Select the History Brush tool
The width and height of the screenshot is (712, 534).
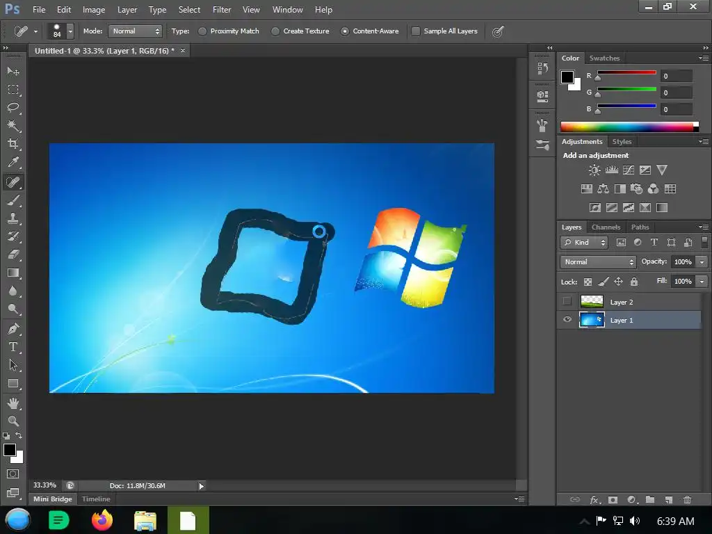pos(13,236)
